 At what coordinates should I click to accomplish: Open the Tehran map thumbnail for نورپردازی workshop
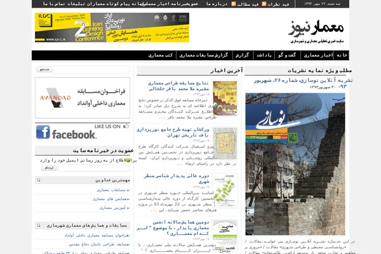click(225, 144)
